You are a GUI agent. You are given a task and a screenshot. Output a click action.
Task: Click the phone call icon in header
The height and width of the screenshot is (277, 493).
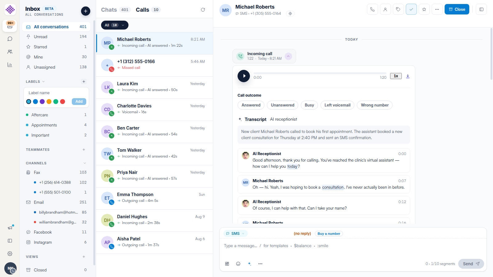pyautogui.click(x=373, y=9)
